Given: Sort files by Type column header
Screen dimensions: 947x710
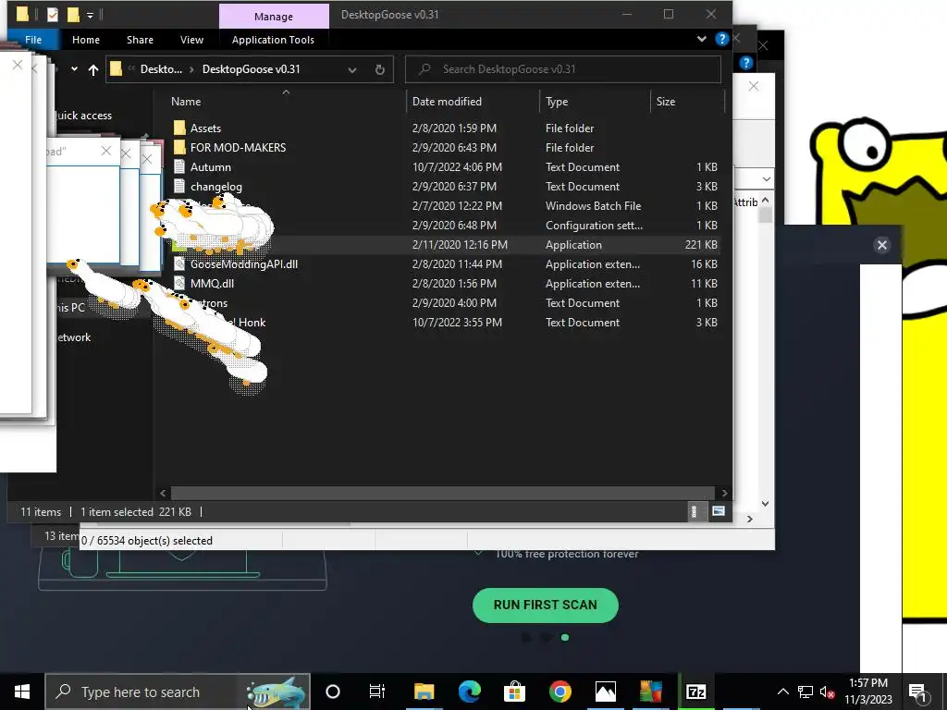Looking at the screenshot, I should tap(557, 102).
